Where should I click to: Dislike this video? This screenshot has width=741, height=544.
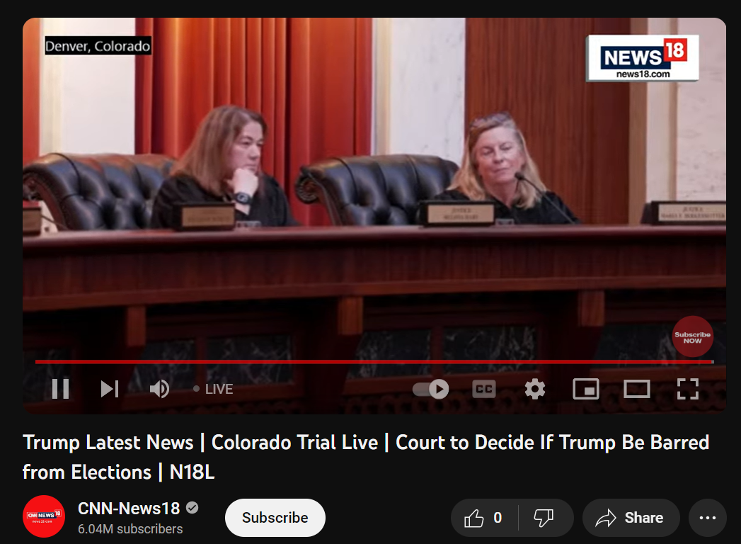(x=544, y=518)
